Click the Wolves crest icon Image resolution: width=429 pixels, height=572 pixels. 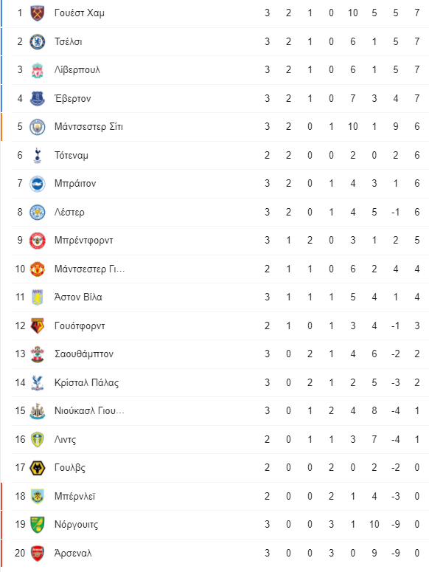tap(37, 468)
